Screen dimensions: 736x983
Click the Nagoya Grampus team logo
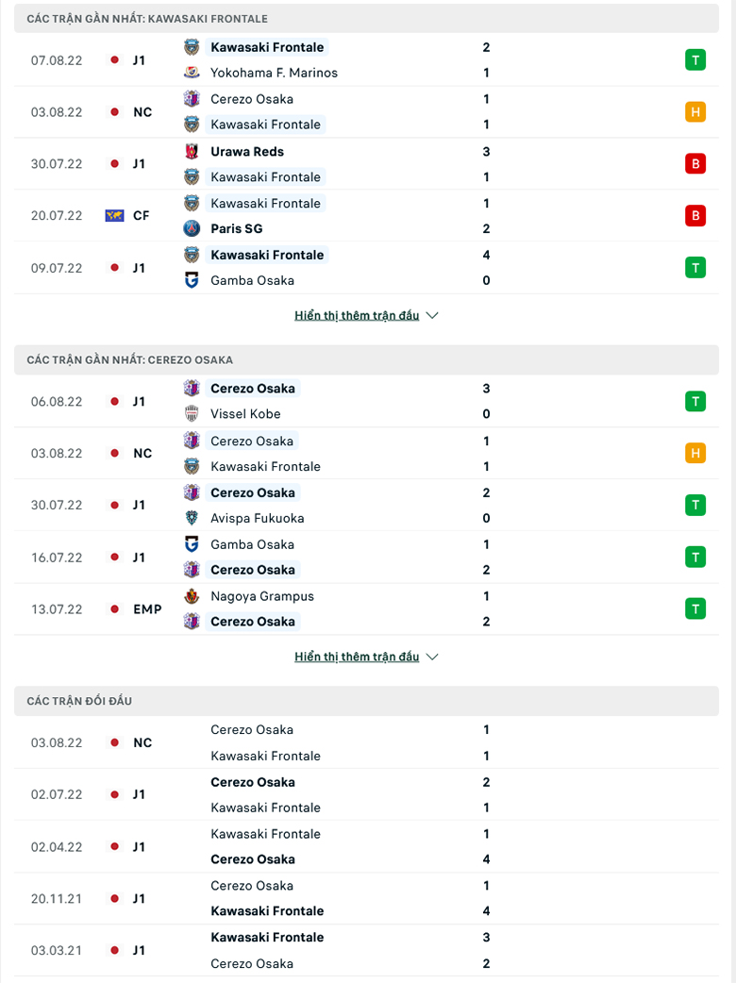pyautogui.click(x=192, y=596)
